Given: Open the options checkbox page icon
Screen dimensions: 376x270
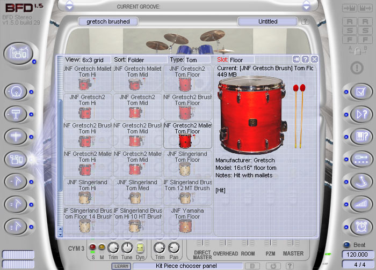Looking at the screenshot, I should [361, 92].
